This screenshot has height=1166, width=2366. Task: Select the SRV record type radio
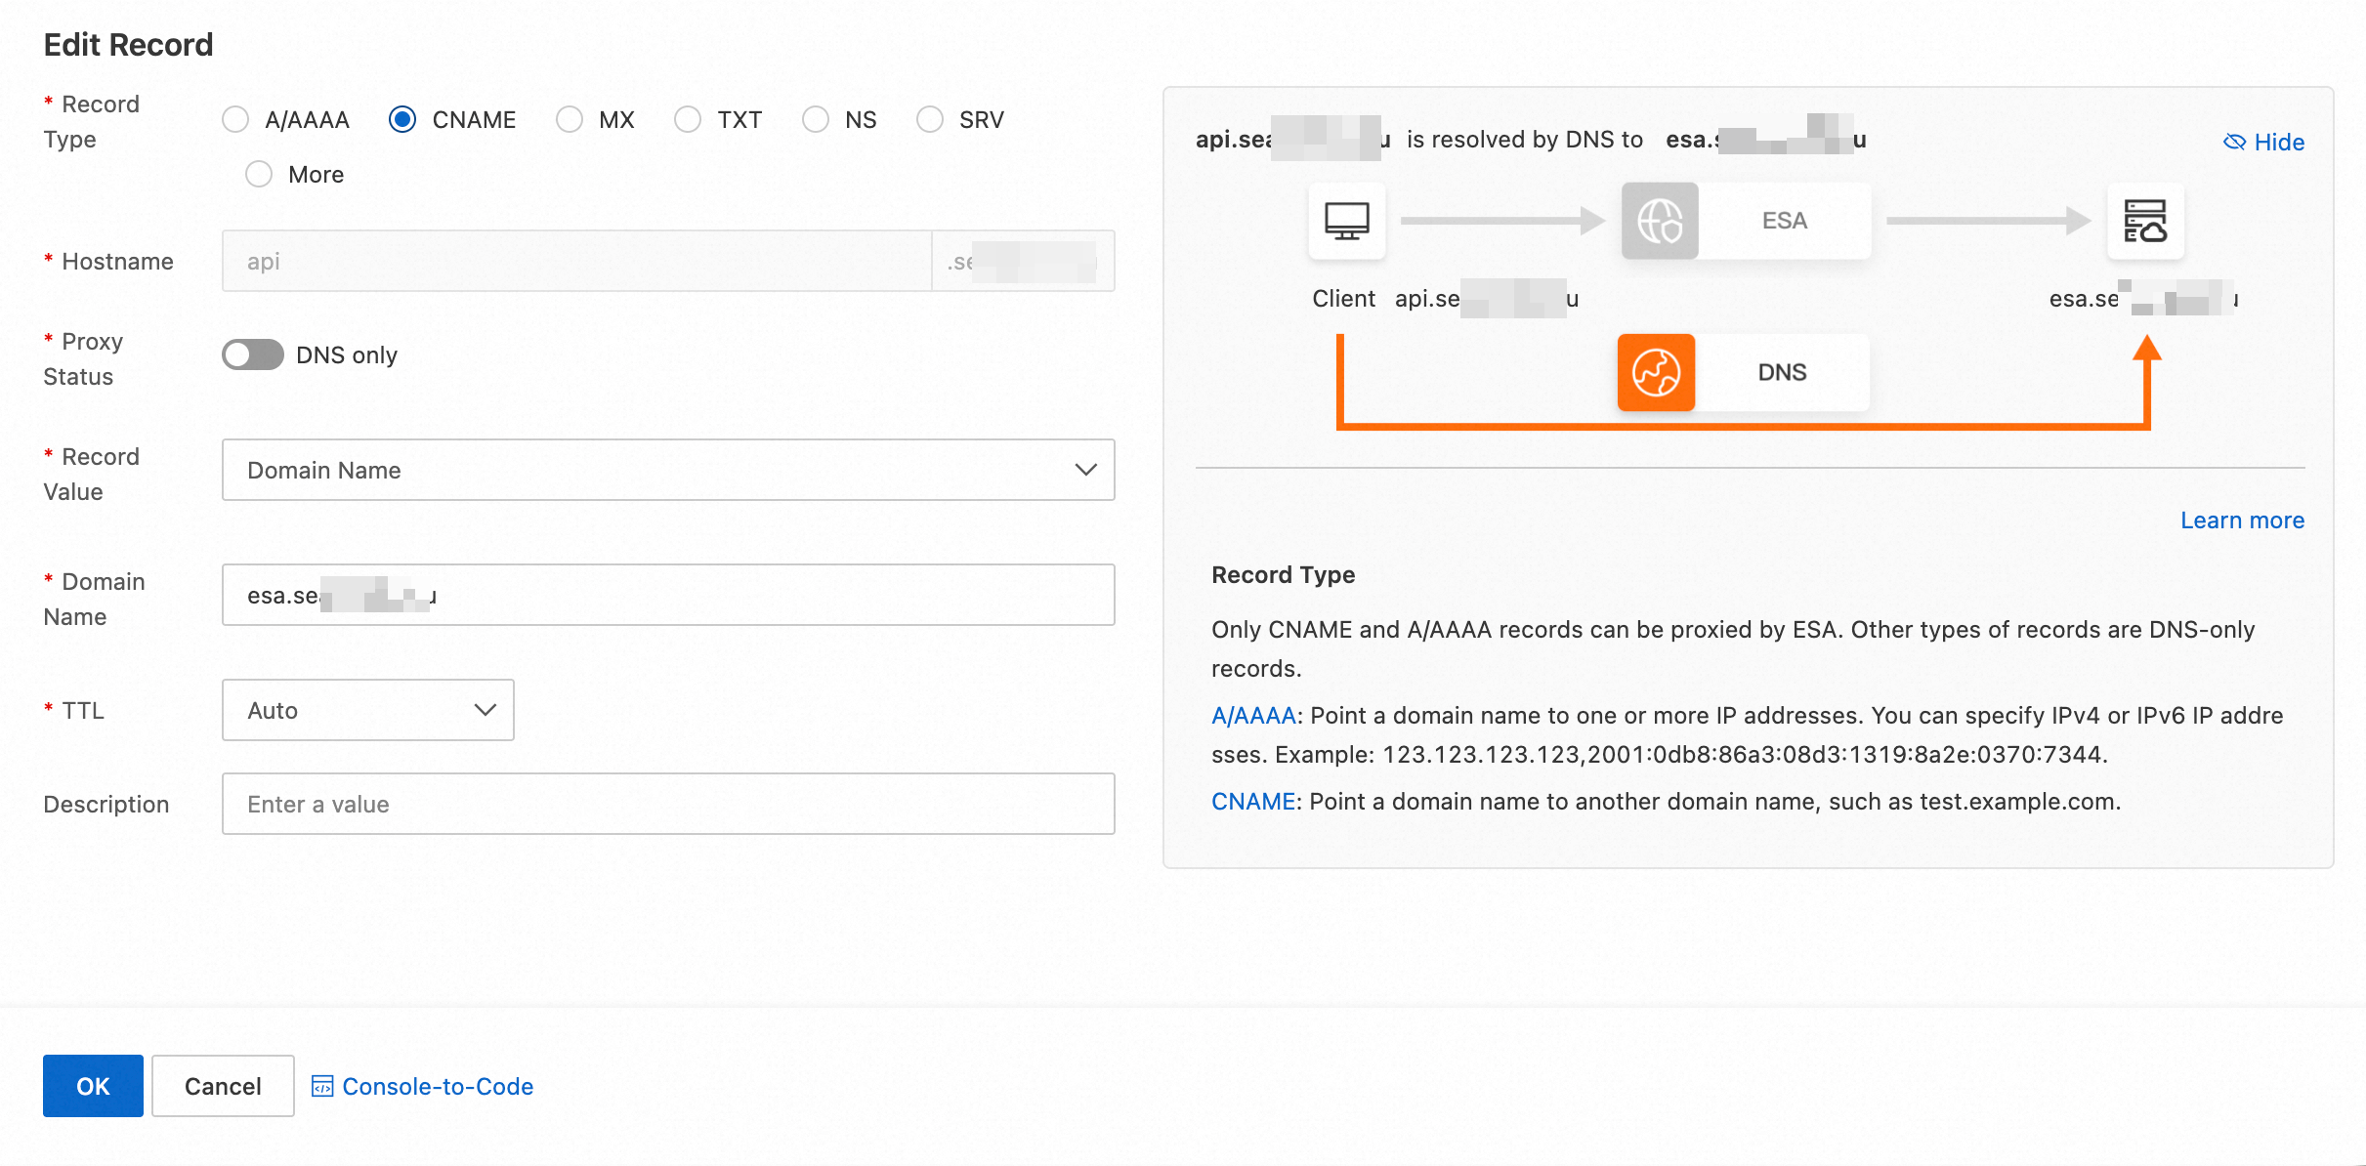tap(930, 120)
